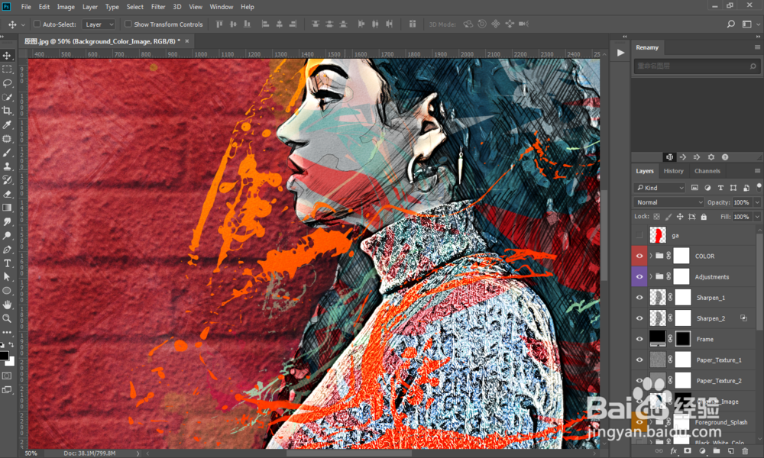Click the Align top edges icon
Viewport: 764px width, 458px height.
[219, 24]
